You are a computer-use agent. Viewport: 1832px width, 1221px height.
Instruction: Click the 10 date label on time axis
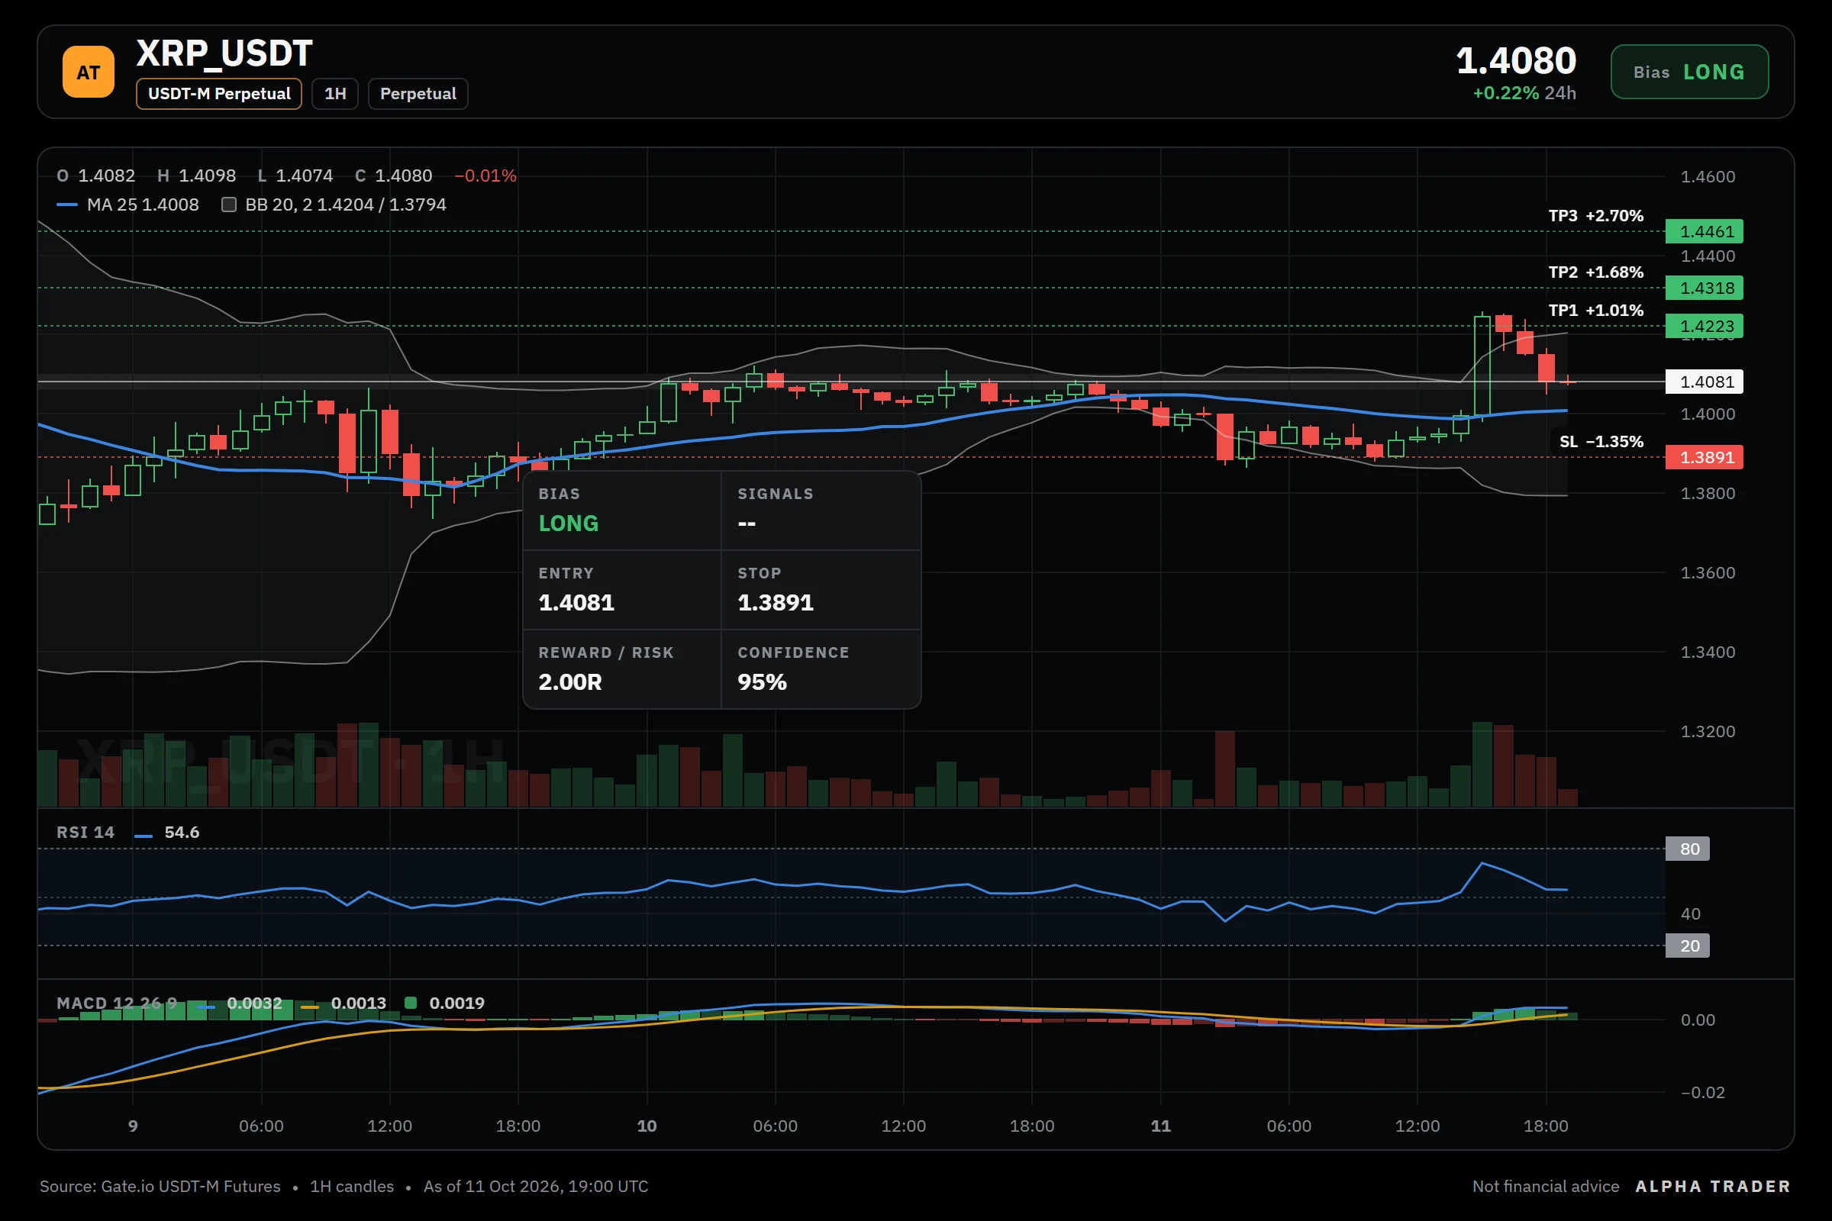(647, 1126)
